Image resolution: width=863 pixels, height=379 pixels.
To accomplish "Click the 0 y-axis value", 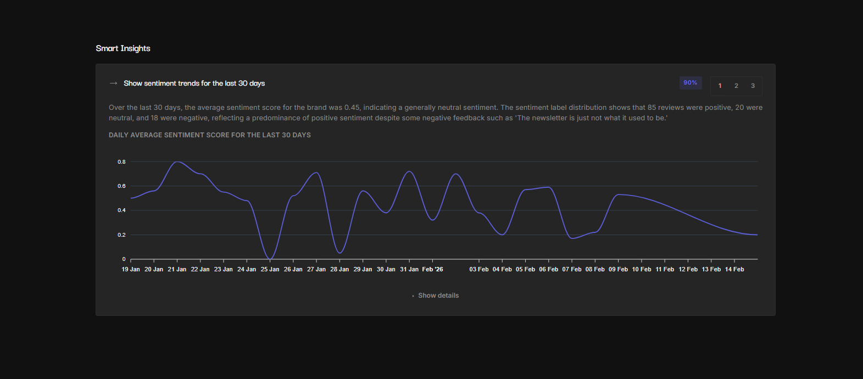I will coord(124,259).
